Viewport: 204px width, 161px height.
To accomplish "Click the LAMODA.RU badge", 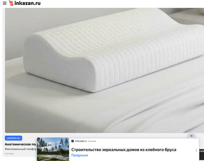I will pos(13,138).
